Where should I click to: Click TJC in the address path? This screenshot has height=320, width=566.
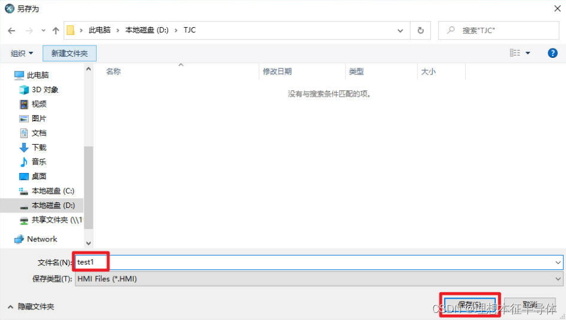click(x=189, y=30)
